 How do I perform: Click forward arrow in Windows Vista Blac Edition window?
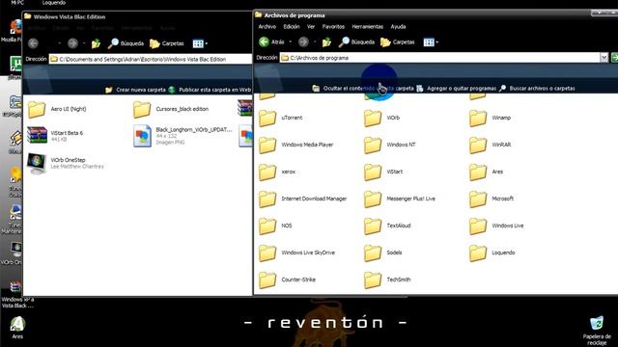coord(72,43)
